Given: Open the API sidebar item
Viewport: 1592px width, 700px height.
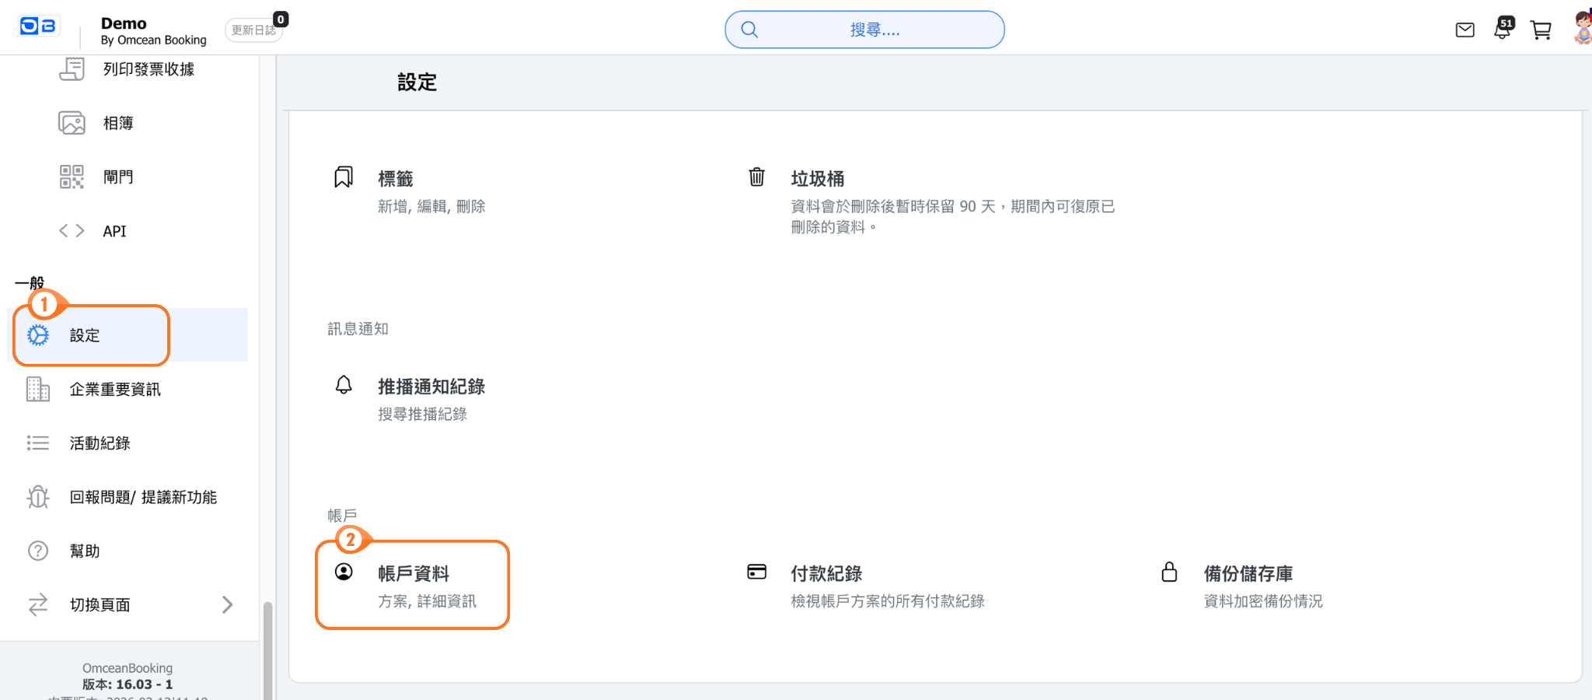Looking at the screenshot, I should 114,231.
